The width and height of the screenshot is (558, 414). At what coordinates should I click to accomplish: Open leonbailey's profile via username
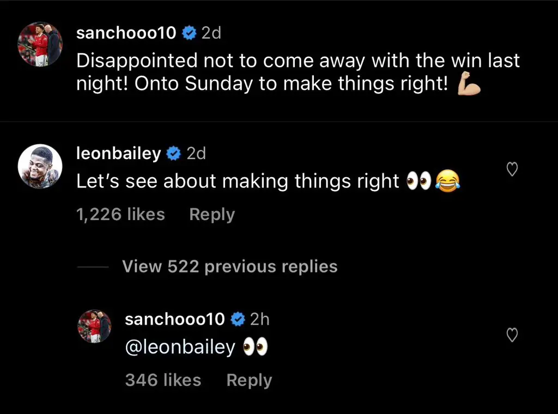(118, 153)
